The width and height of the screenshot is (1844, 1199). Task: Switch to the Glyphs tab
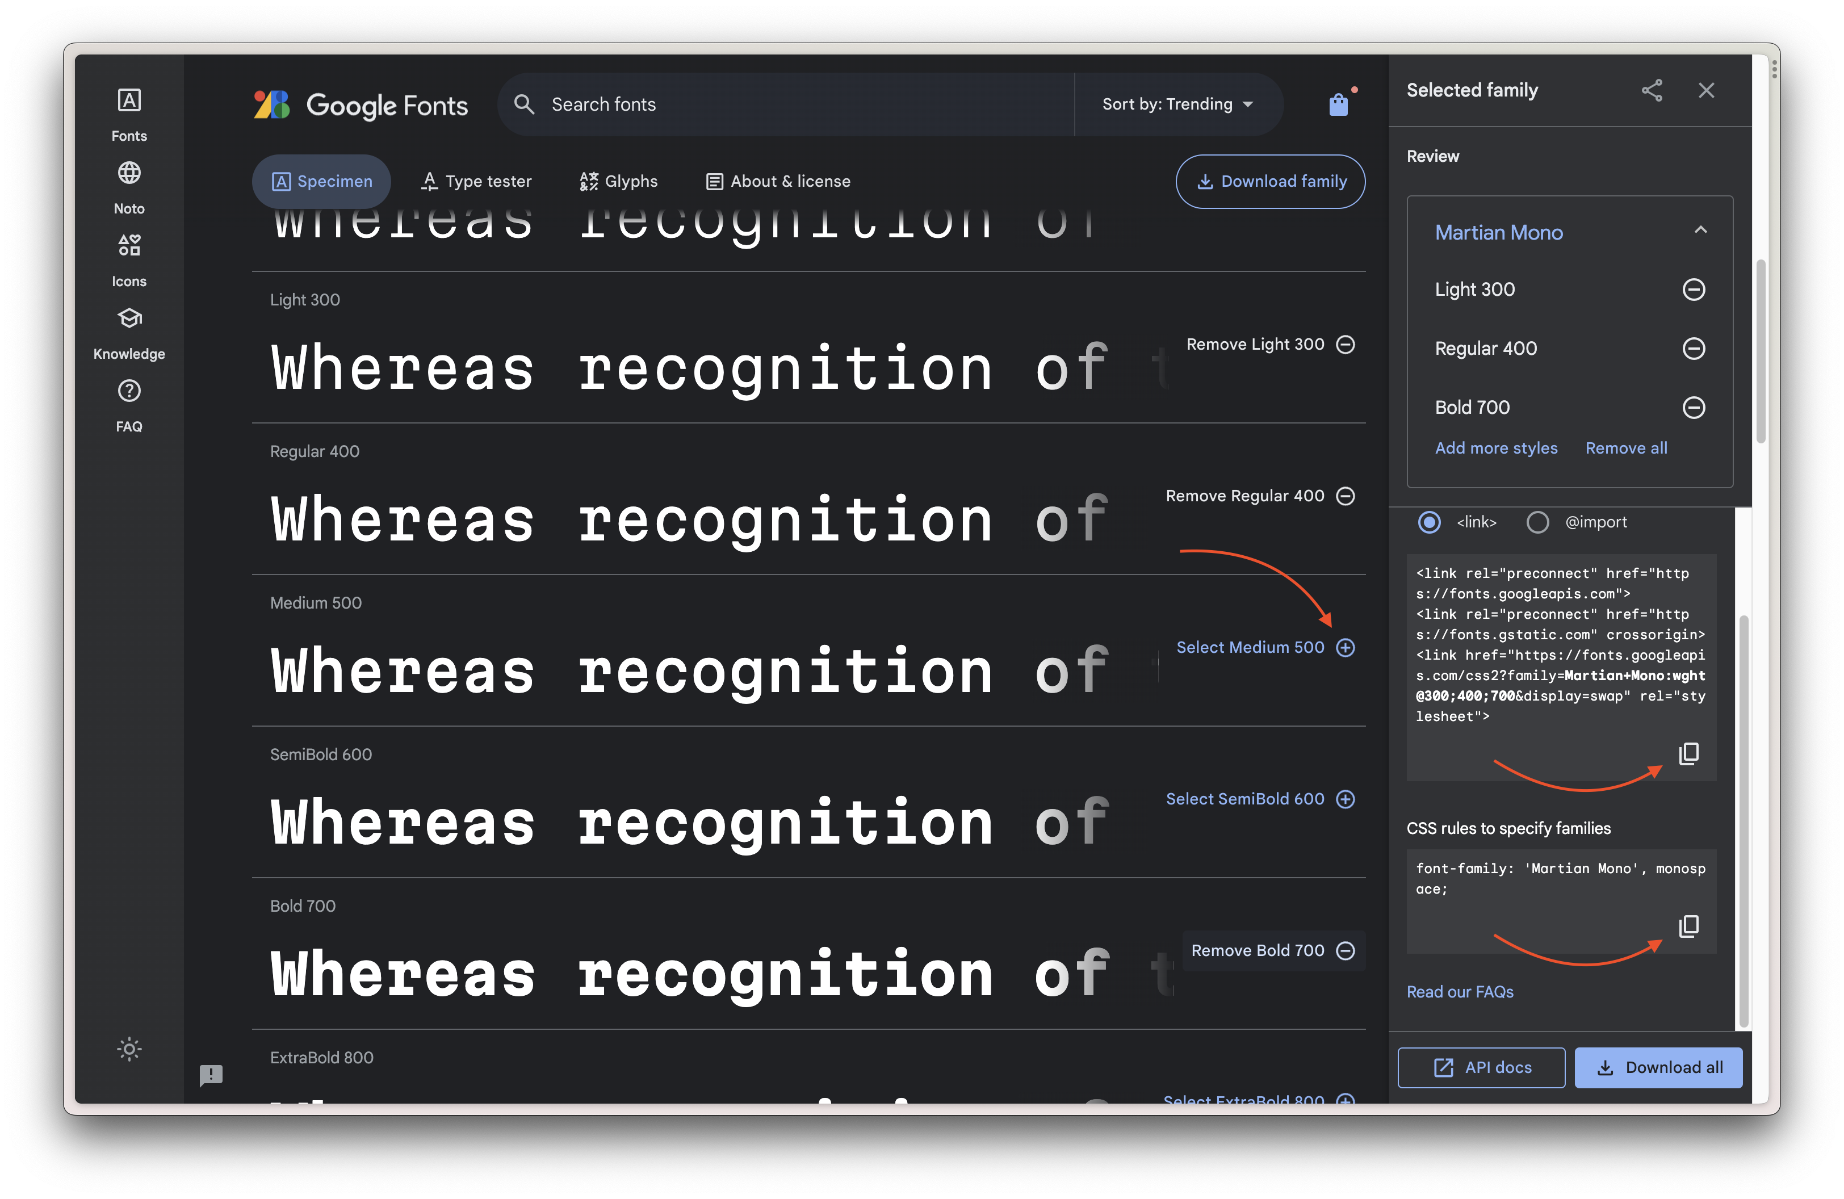(x=618, y=181)
